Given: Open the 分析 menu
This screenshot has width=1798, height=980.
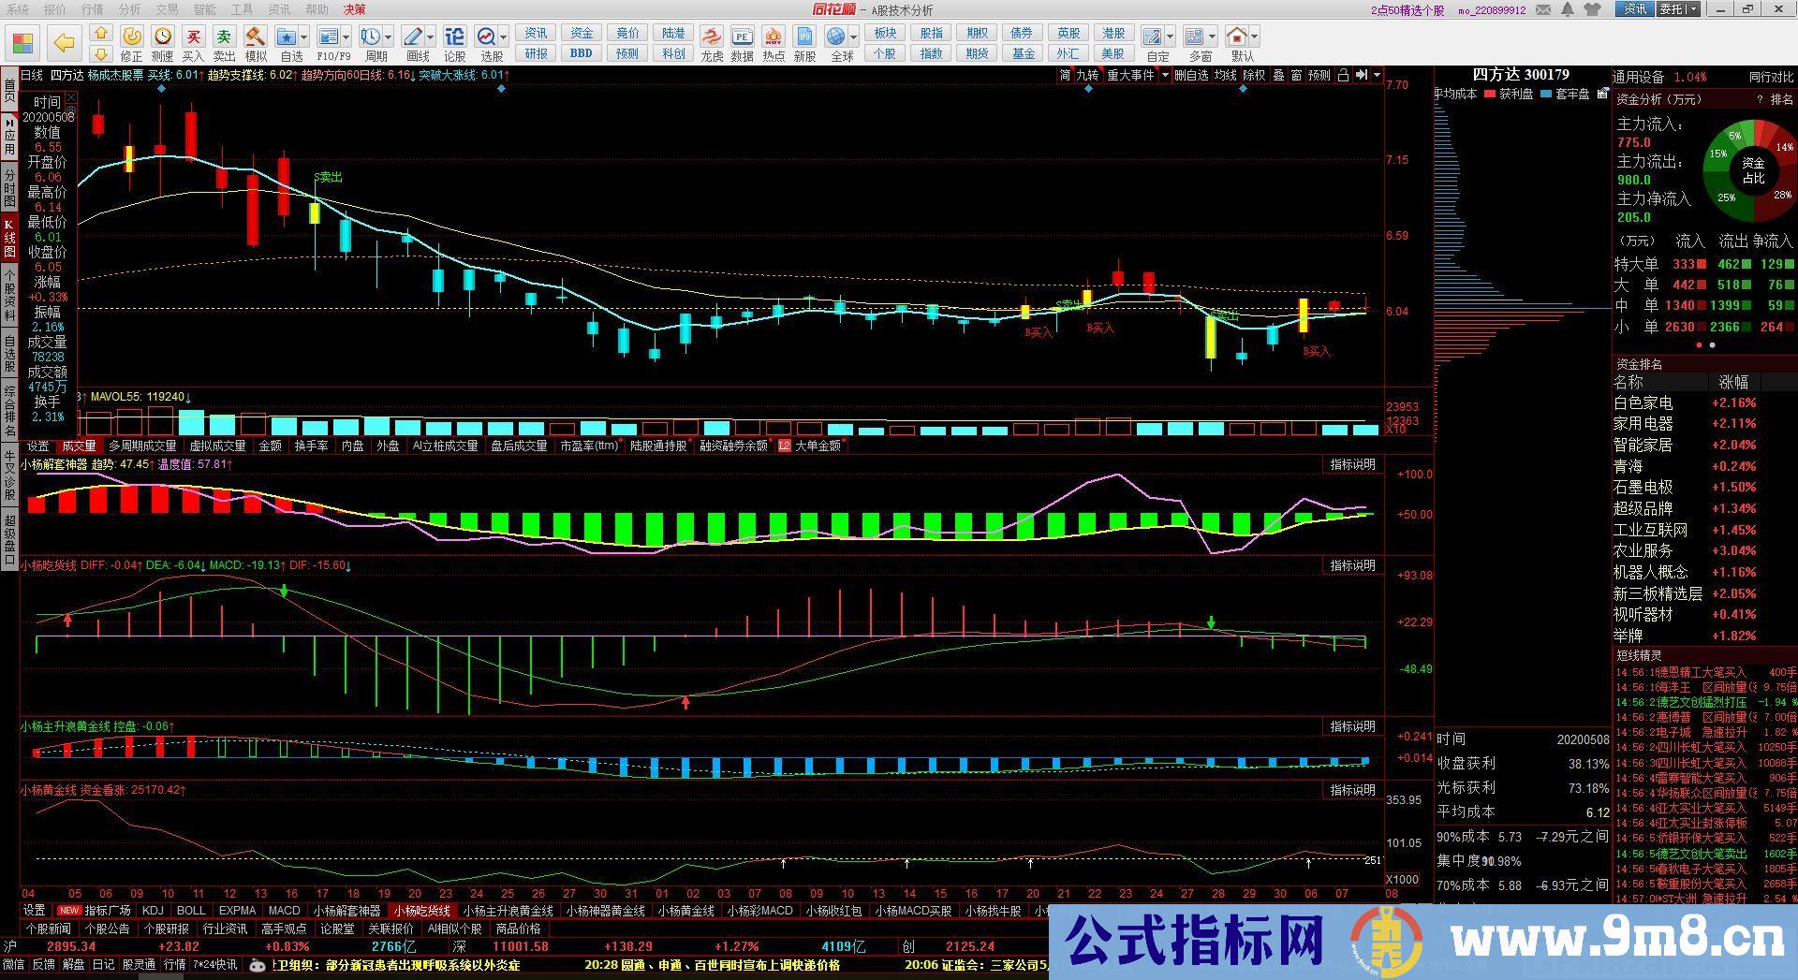Looking at the screenshot, I should (x=129, y=9).
